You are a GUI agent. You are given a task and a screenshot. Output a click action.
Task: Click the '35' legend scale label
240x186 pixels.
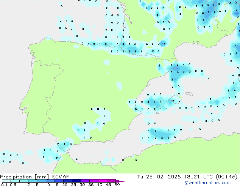tap(91, 184)
